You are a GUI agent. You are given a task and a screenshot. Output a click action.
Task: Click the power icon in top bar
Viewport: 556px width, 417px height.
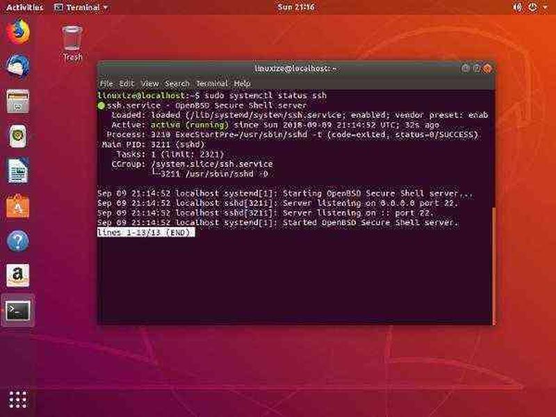tap(532, 7)
